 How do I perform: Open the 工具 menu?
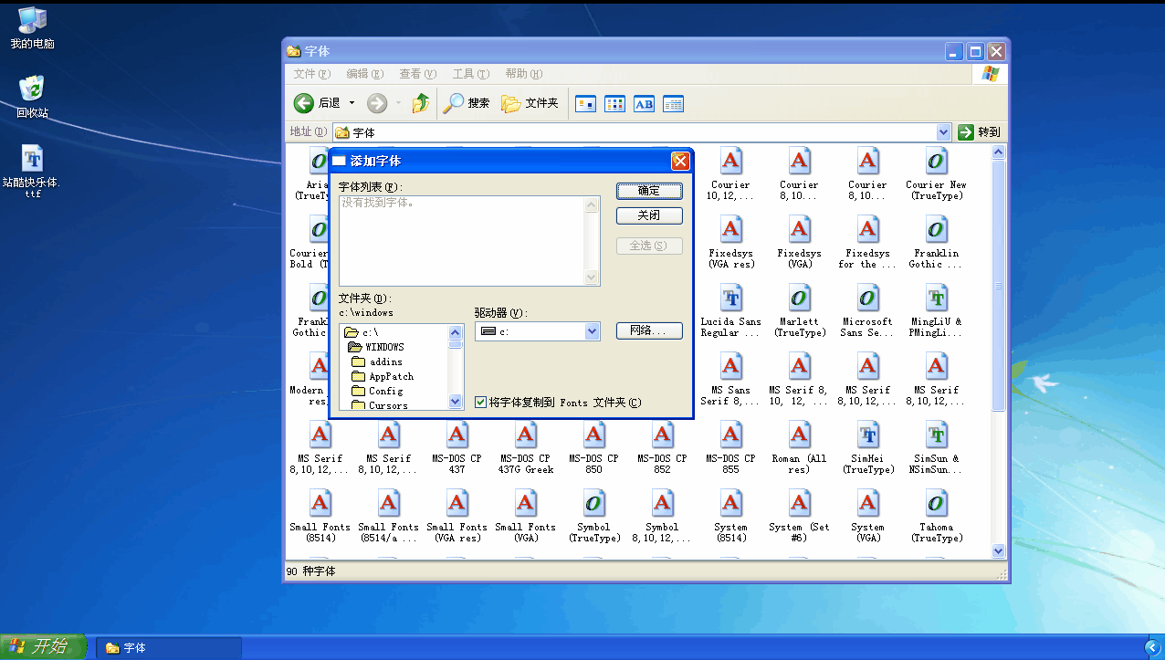[471, 74]
